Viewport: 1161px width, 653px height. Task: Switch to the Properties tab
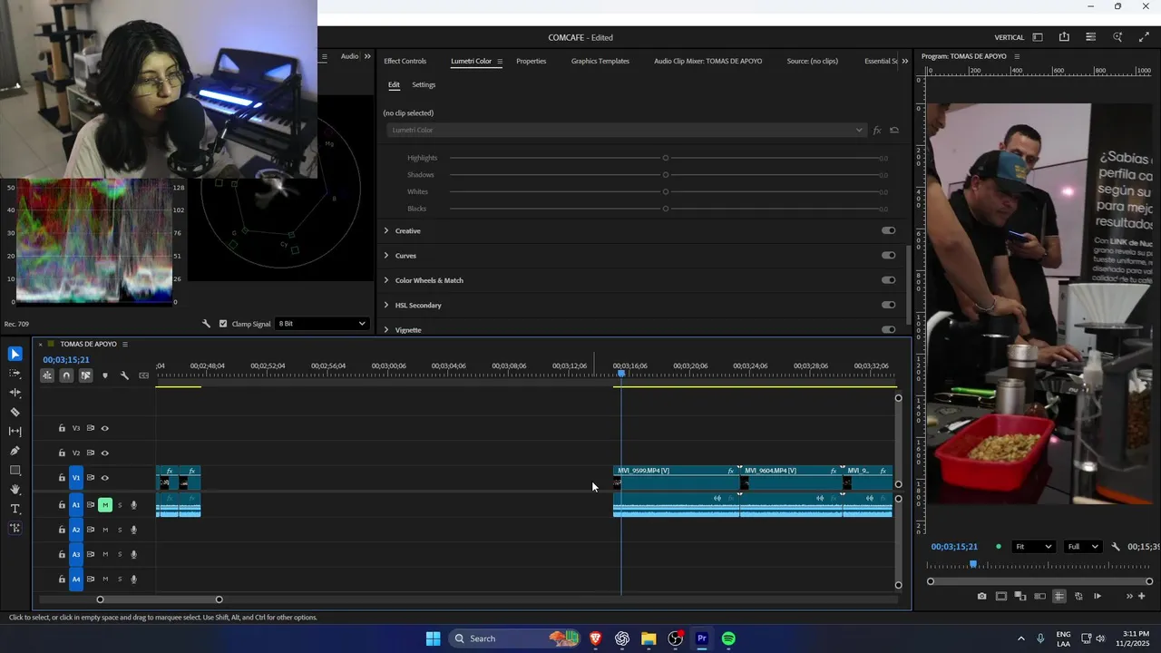531,61
